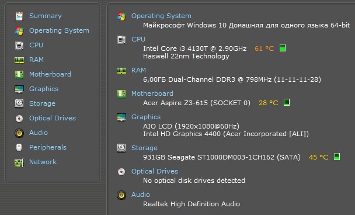Screen dimensions: 355x215
Task: Click the Dual-Channel DDR3 RAM details text
Action: pyautogui.click(x=232, y=79)
